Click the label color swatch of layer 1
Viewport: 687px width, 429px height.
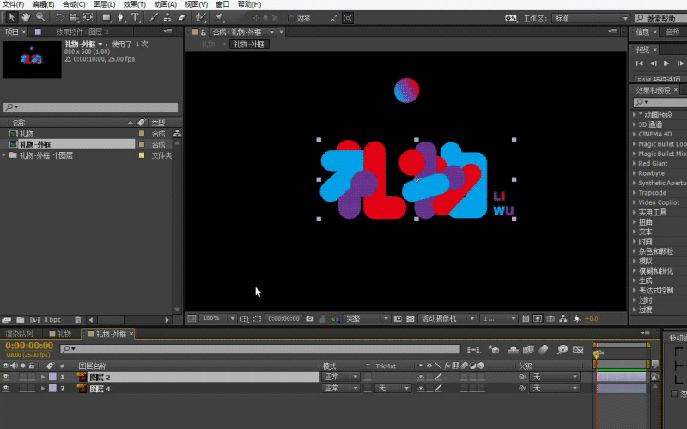tap(52, 377)
